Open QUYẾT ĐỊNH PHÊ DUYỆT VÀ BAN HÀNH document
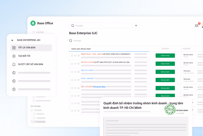Viewport: 203px width, 136px height. pos(112,62)
